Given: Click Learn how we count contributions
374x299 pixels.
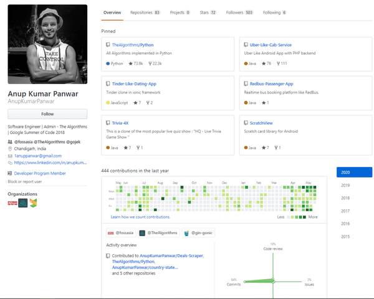Looking at the screenshot, I should tap(140, 217).
